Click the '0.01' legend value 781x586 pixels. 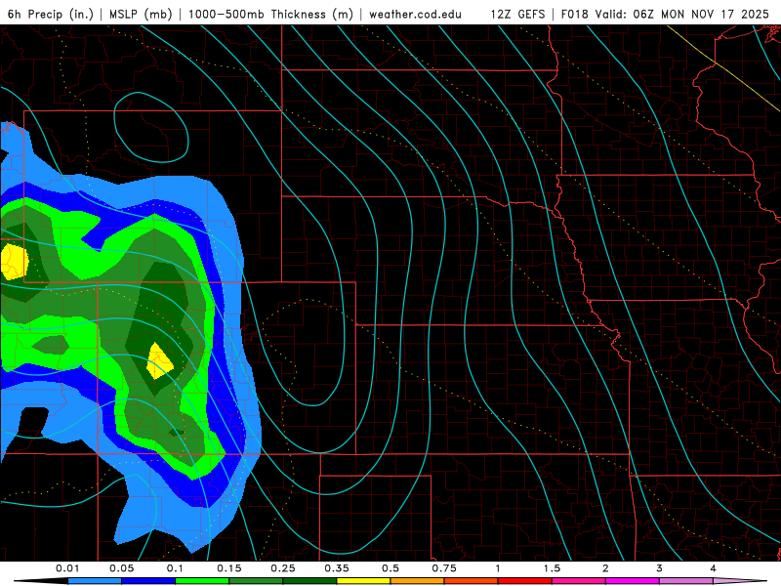coord(67,568)
